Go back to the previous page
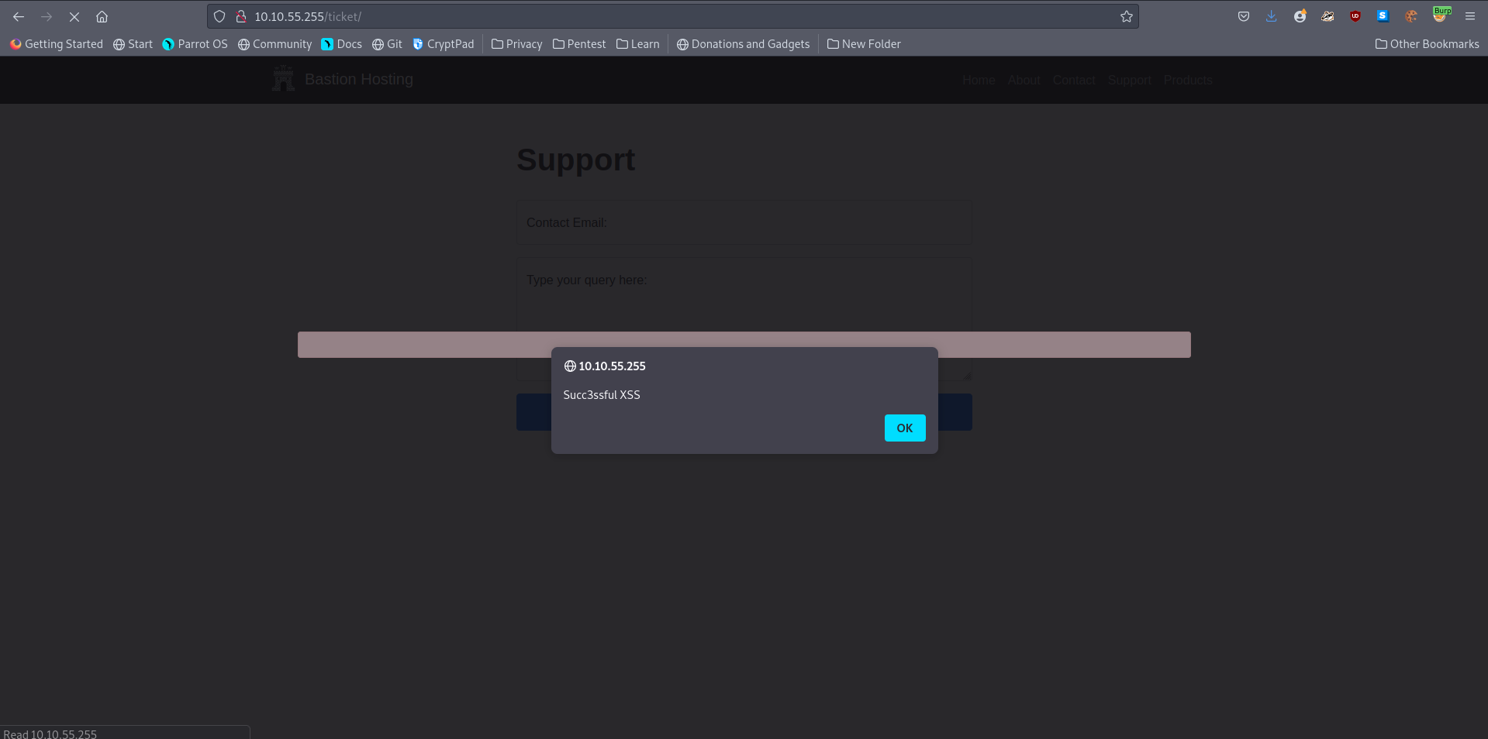The image size is (1488, 739). pyautogui.click(x=19, y=16)
